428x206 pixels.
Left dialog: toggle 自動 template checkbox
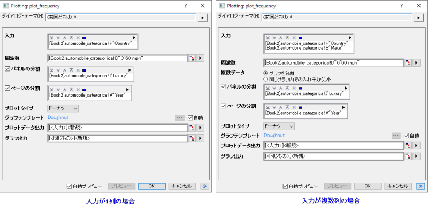coord(190,118)
